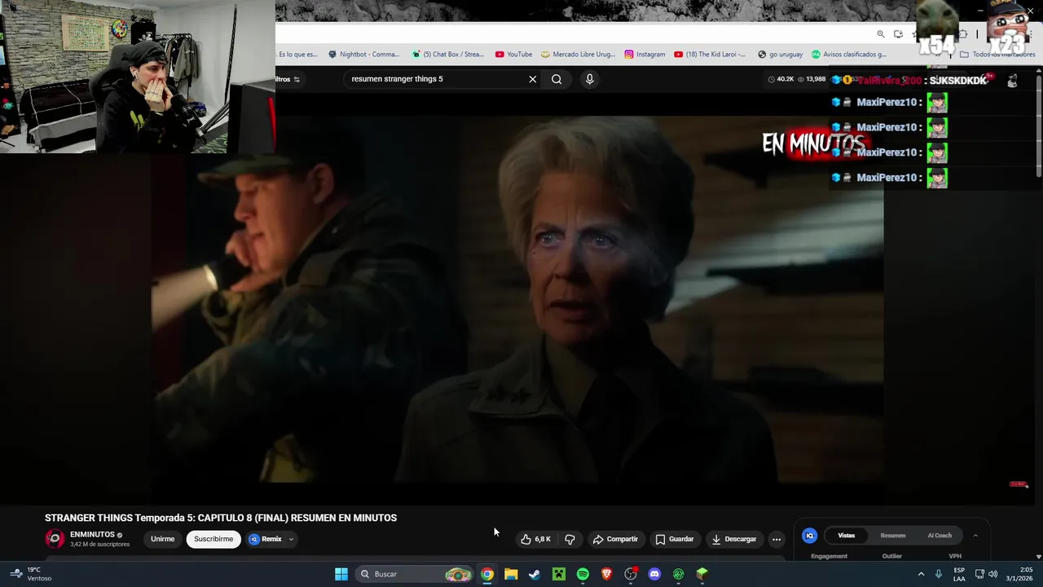This screenshot has height=587, width=1043.
Task: Save the video with Guardar
Action: [674, 539]
